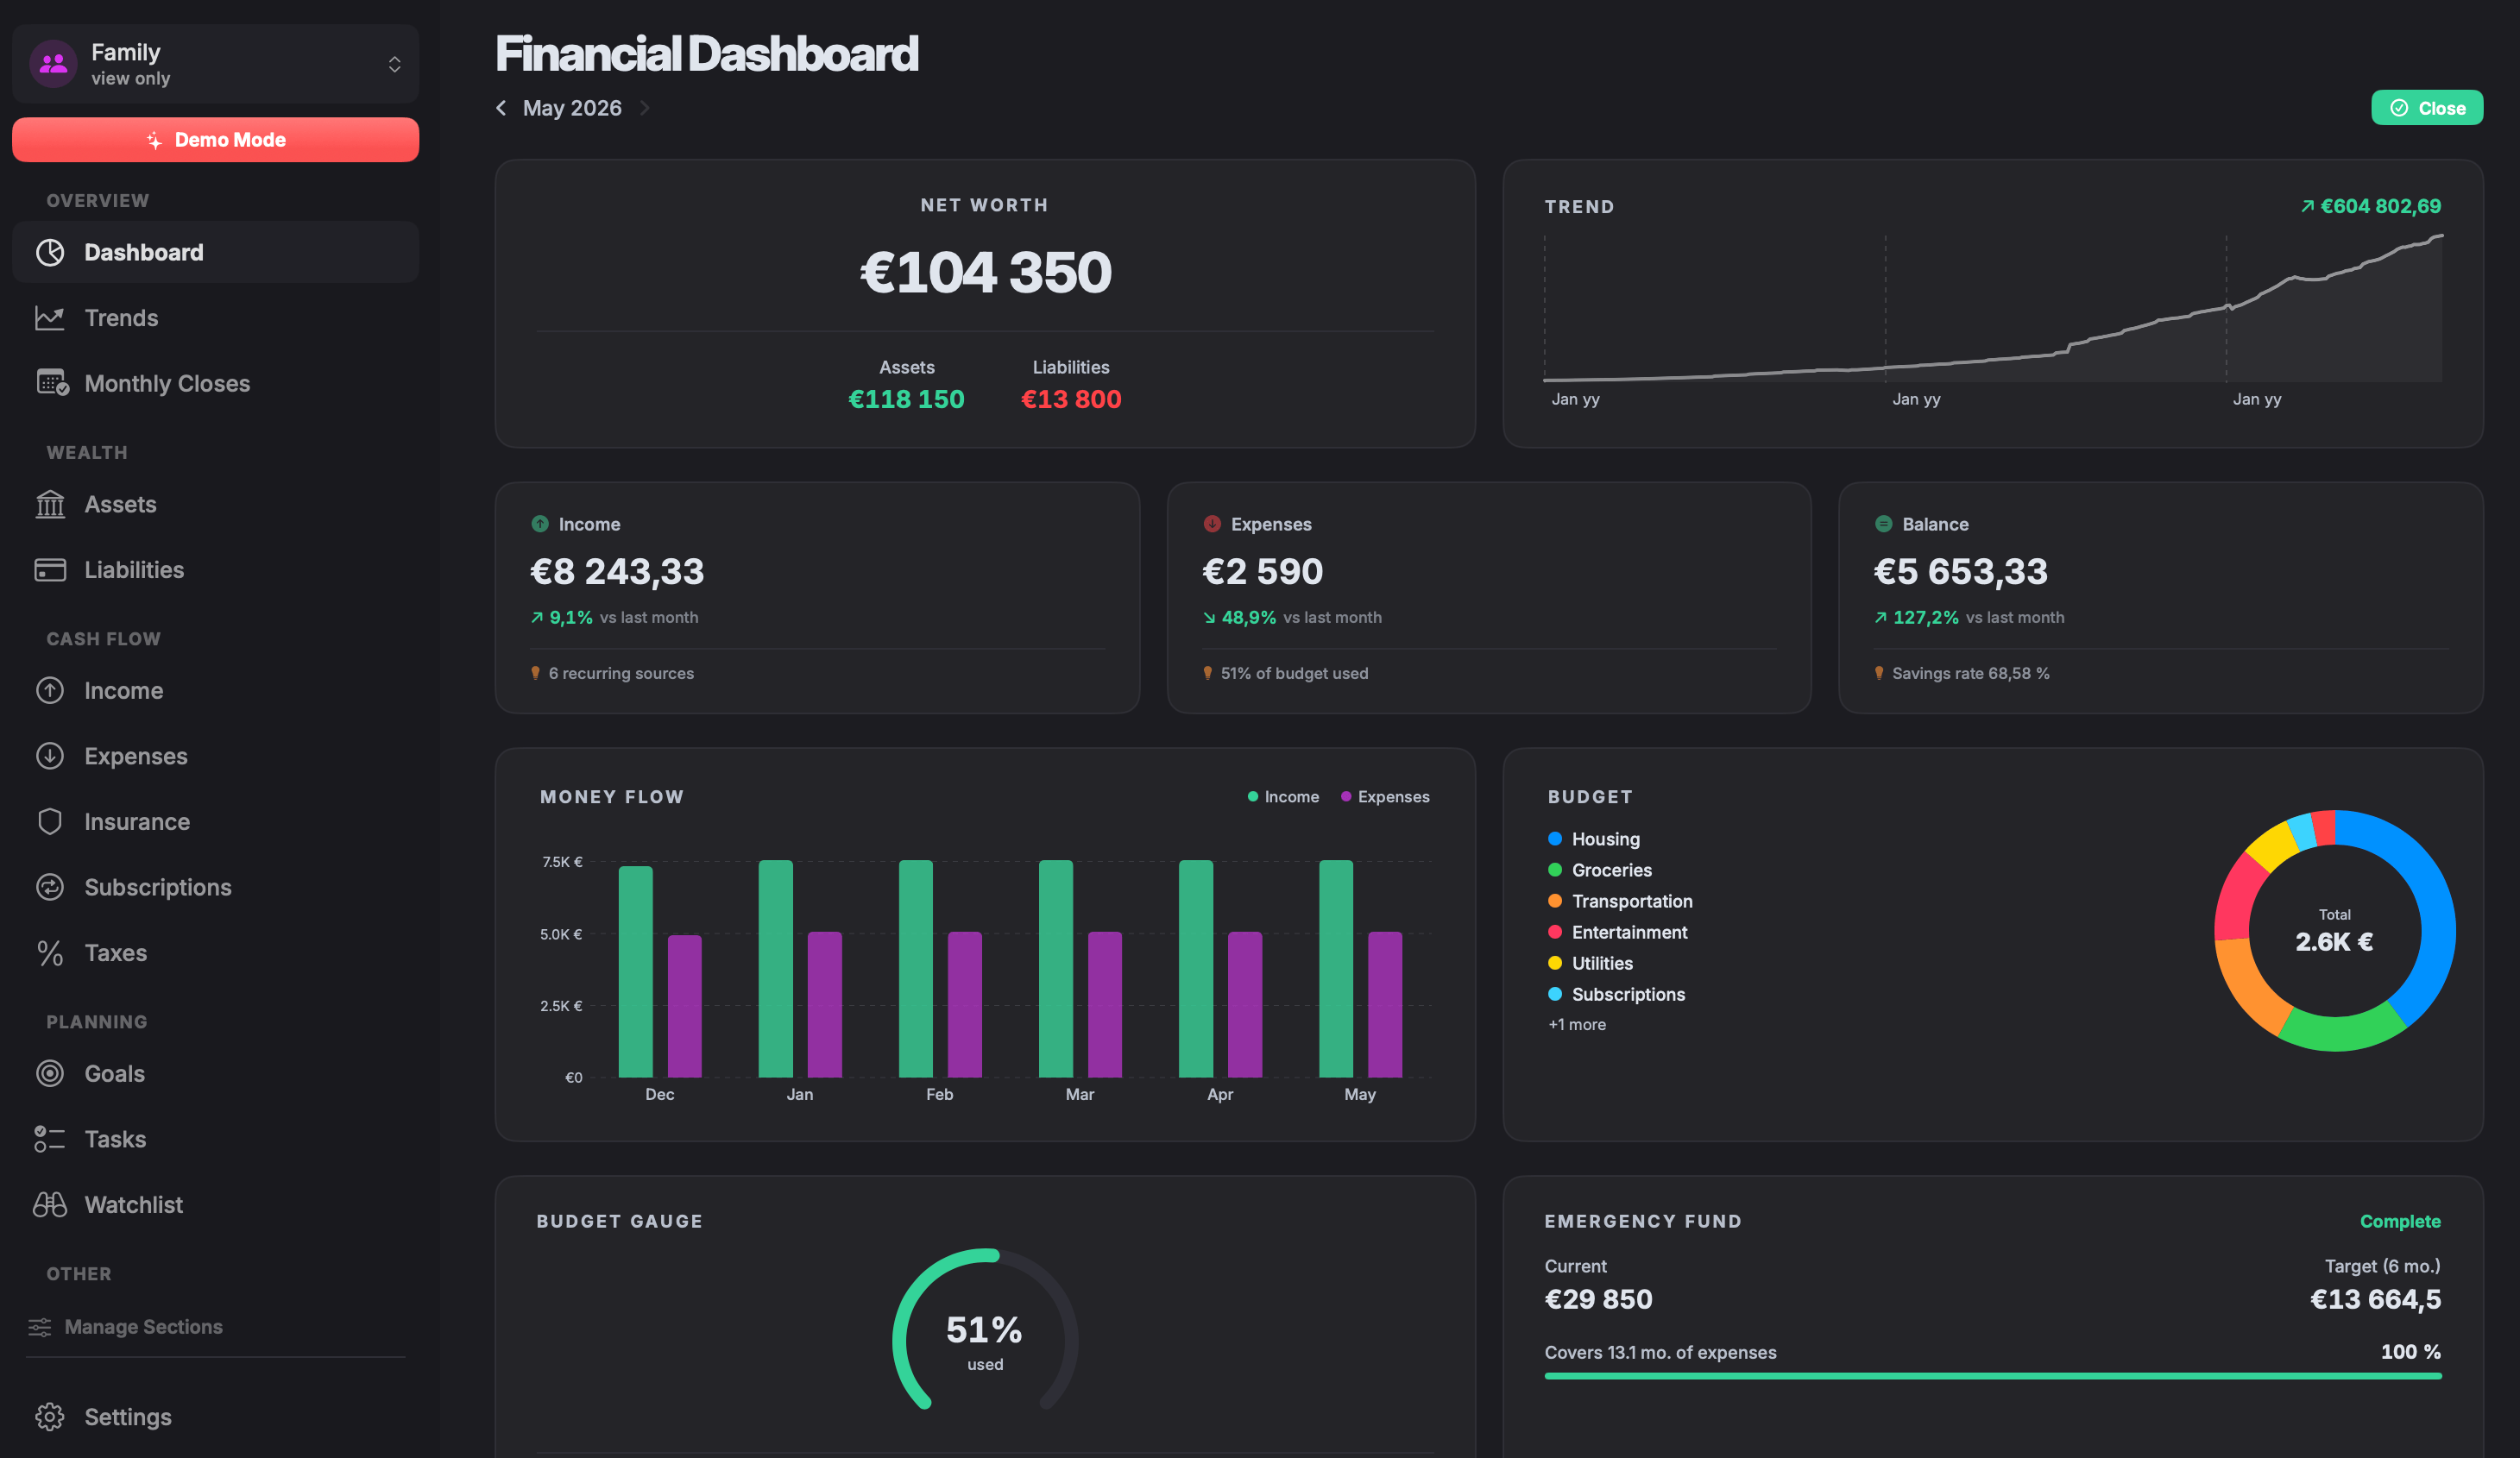Click the Liabilities credit card icon

(x=50, y=570)
